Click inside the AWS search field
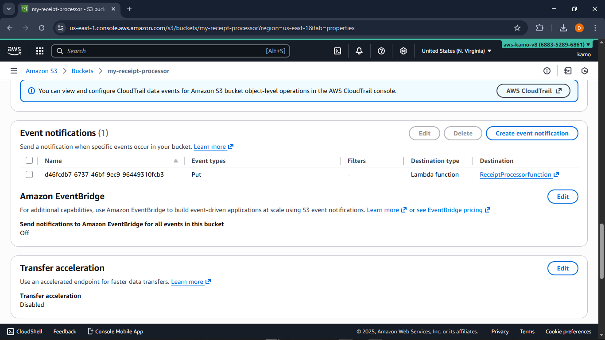605x340 pixels. point(171,51)
